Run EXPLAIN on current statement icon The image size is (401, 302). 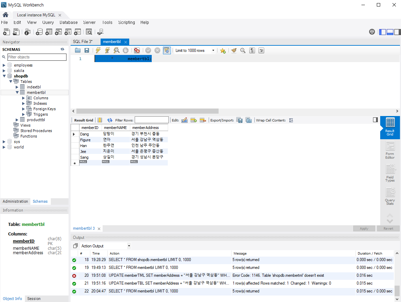tap(116, 51)
